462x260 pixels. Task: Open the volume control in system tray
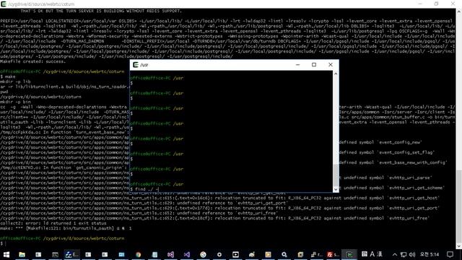point(412,254)
